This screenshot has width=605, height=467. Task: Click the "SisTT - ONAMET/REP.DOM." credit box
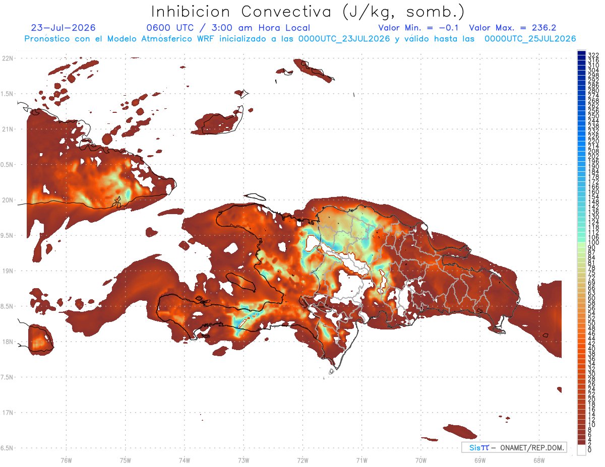(514, 447)
